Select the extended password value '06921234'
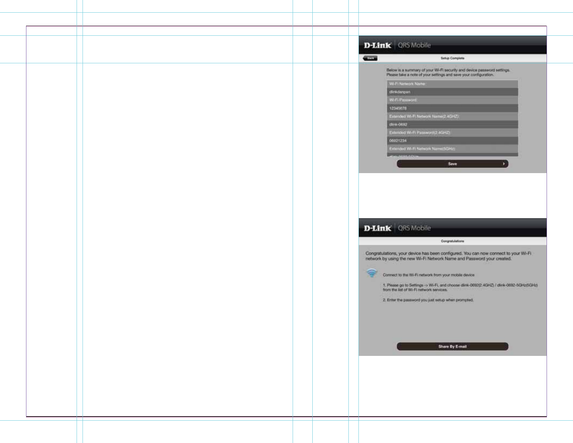The height and width of the screenshot is (443, 573). pos(398,141)
